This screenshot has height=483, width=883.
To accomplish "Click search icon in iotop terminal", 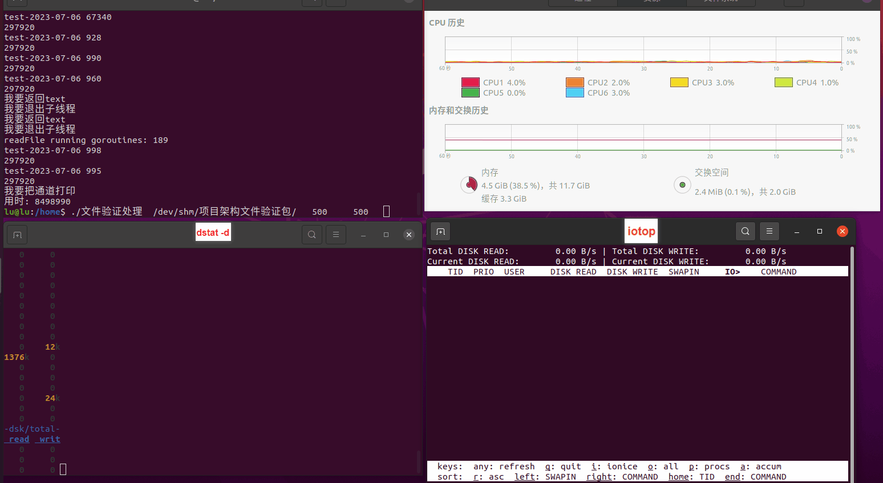I will pos(746,231).
